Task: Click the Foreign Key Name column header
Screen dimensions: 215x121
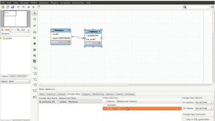Action: click(48, 98)
